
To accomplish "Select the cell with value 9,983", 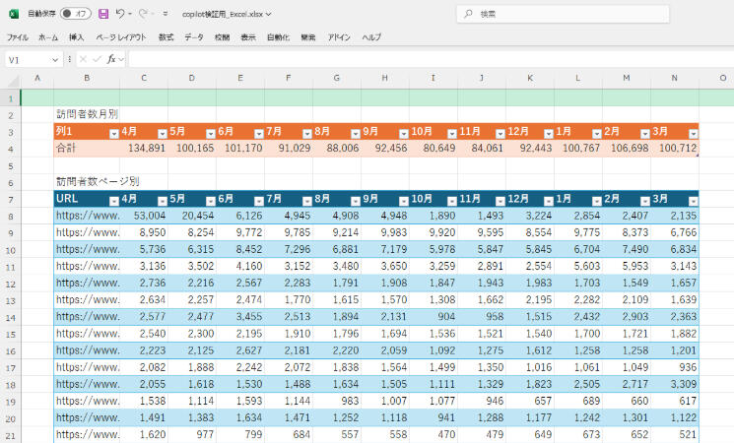I will (x=385, y=232).
